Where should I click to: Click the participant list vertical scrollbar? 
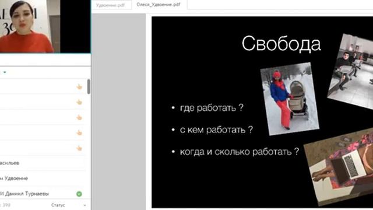click(x=89, y=87)
